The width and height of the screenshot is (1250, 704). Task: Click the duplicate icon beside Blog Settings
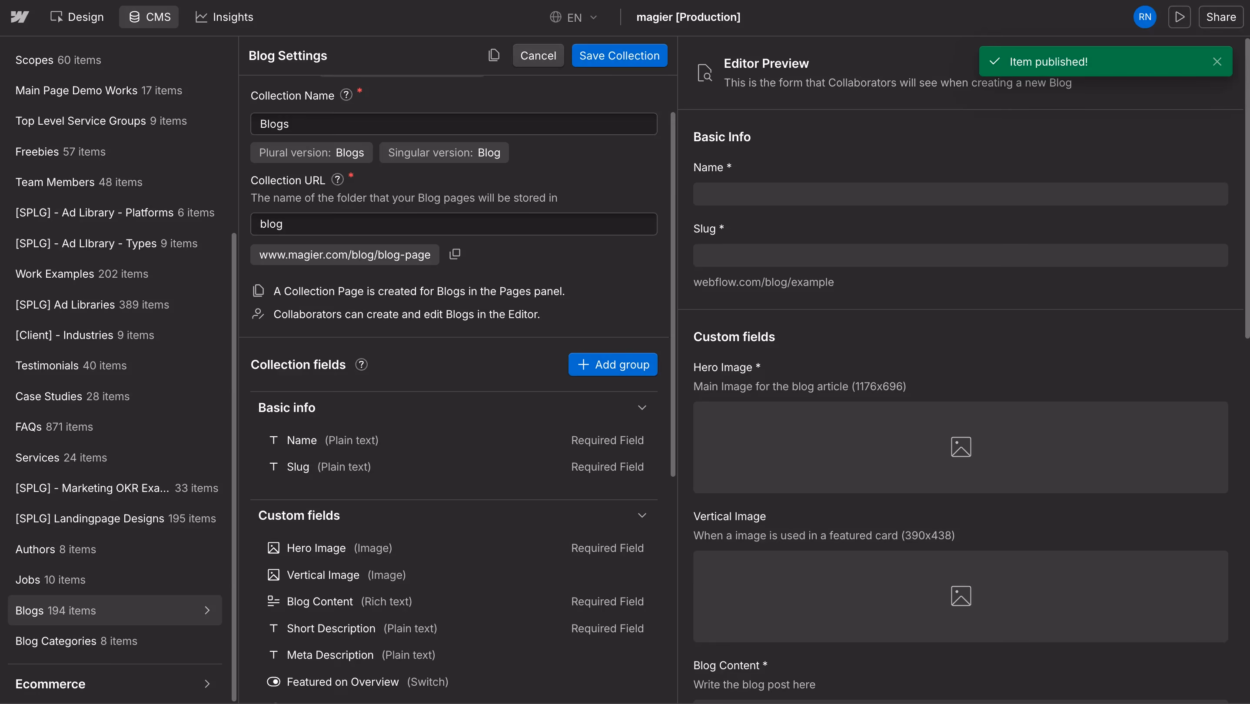493,55
